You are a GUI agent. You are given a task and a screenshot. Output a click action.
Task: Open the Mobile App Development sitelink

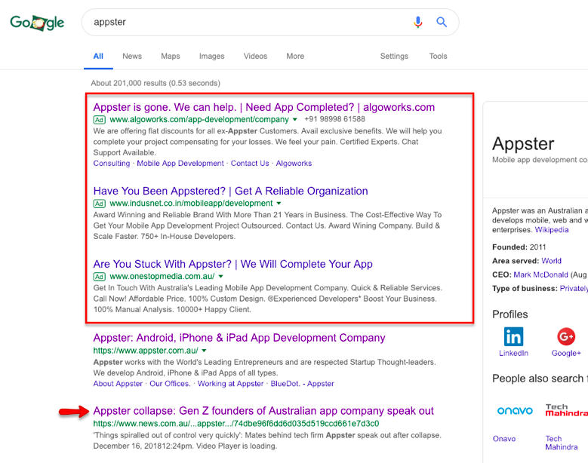(x=180, y=164)
